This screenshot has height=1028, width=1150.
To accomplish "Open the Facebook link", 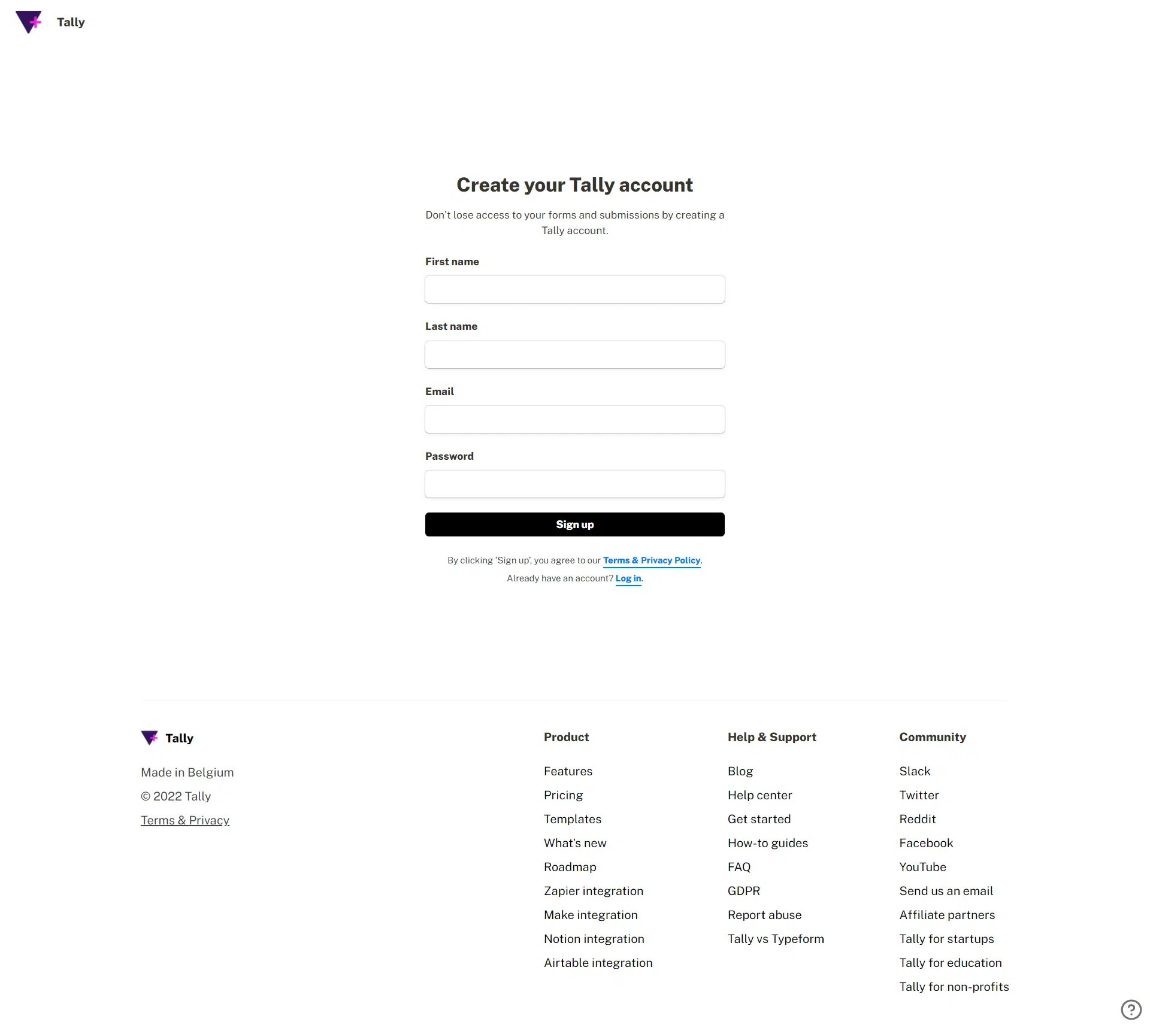I will click(x=926, y=843).
